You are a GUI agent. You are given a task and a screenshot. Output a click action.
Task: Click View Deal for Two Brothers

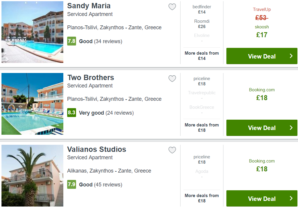[x=262, y=128]
